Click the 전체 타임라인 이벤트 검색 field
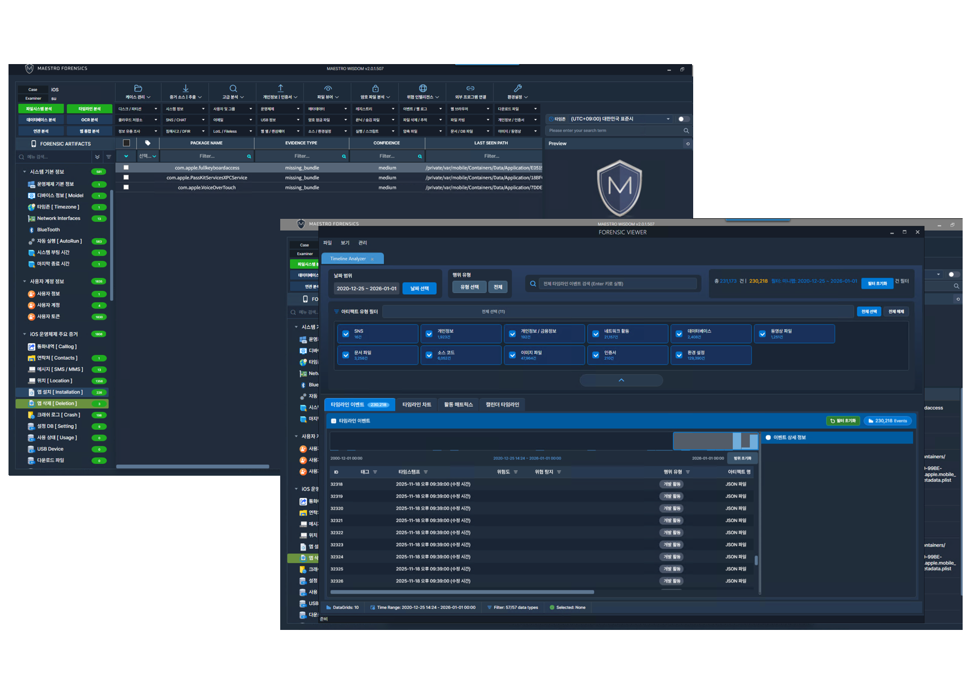 pos(618,283)
